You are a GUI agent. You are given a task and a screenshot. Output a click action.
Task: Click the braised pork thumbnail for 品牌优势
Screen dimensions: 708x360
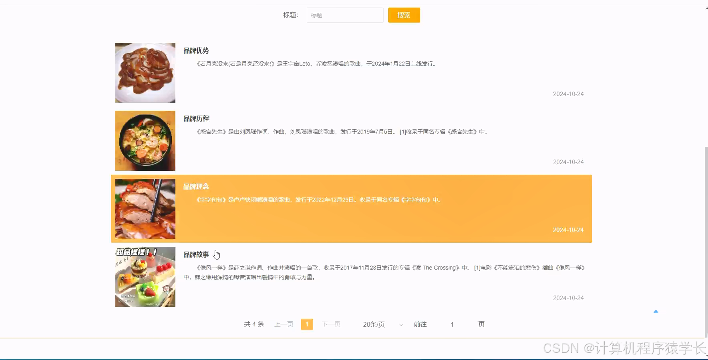click(145, 73)
